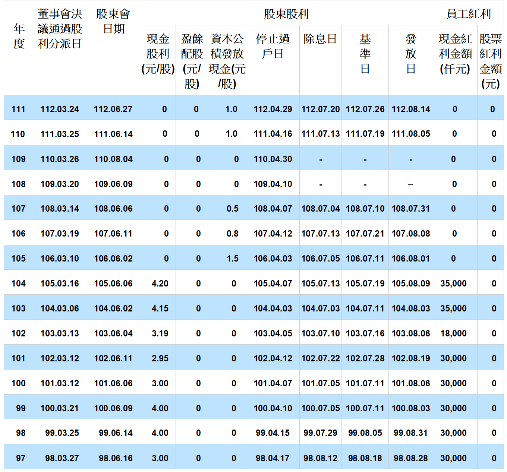Click the 資本公積發放現金 header
The width and height of the screenshot is (507, 472).
(227, 61)
